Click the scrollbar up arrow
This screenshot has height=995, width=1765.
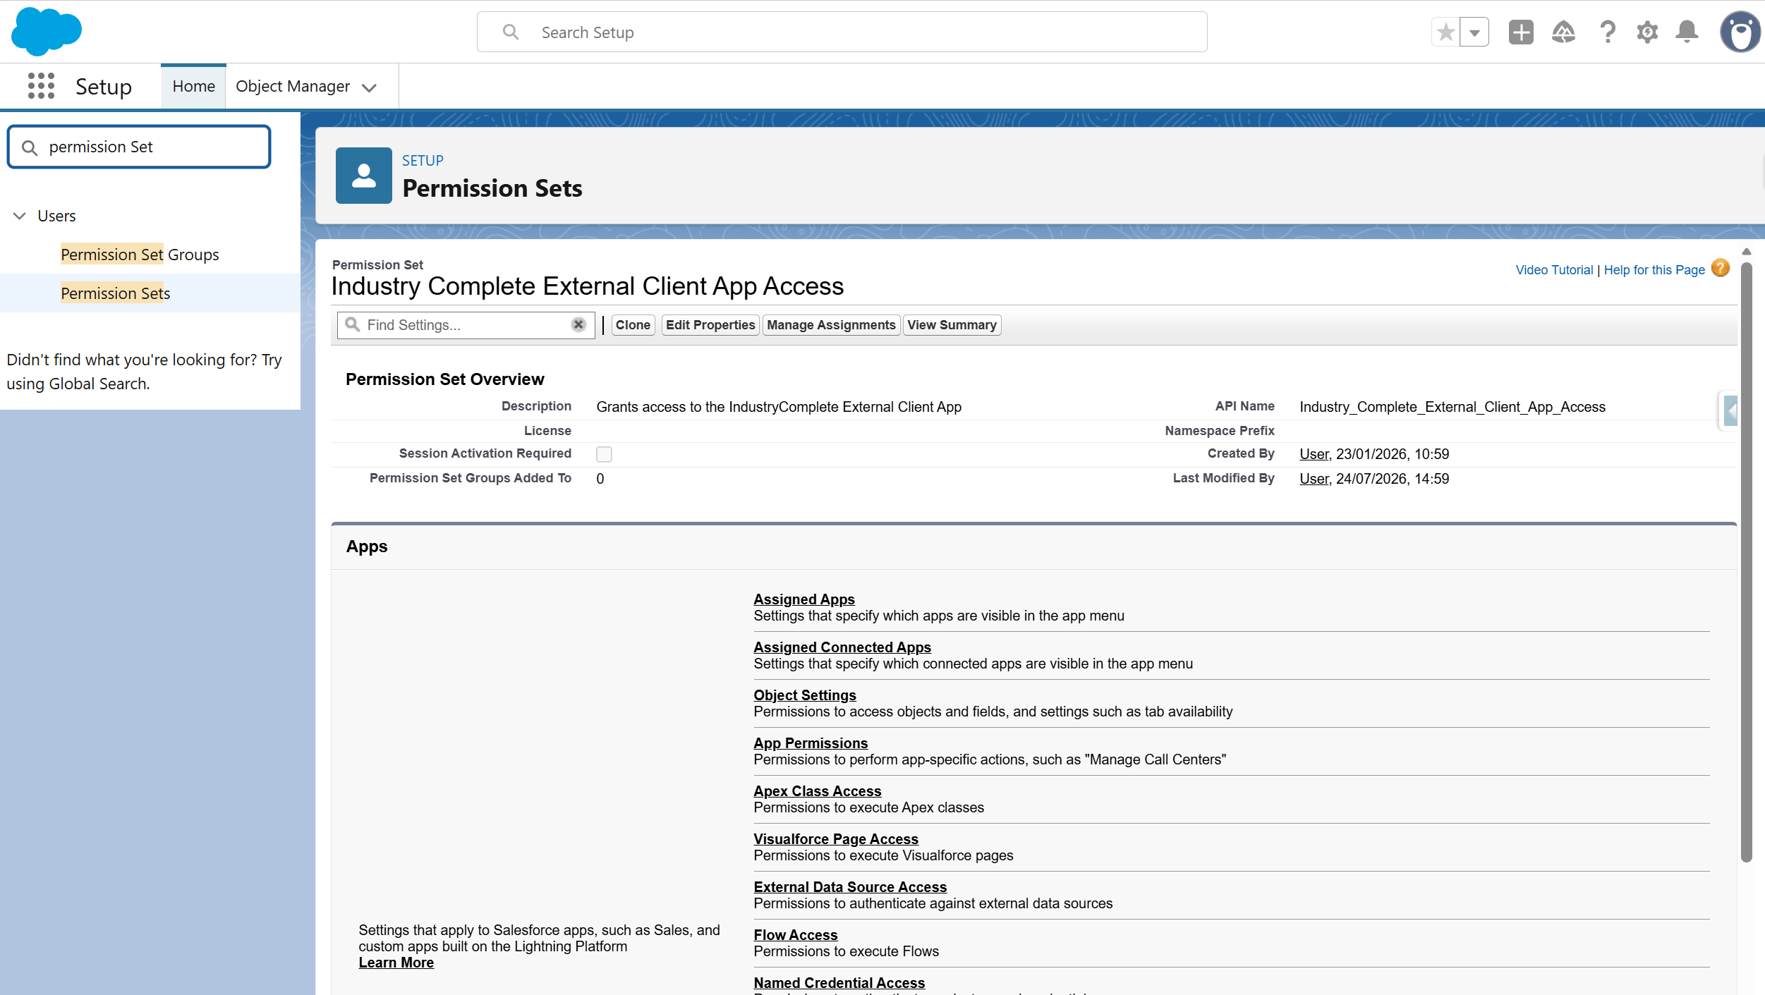point(1747,252)
